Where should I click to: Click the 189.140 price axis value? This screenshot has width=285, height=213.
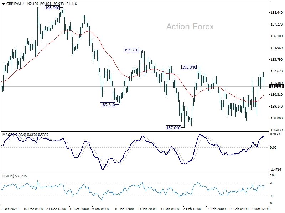click(x=277, y=106)
